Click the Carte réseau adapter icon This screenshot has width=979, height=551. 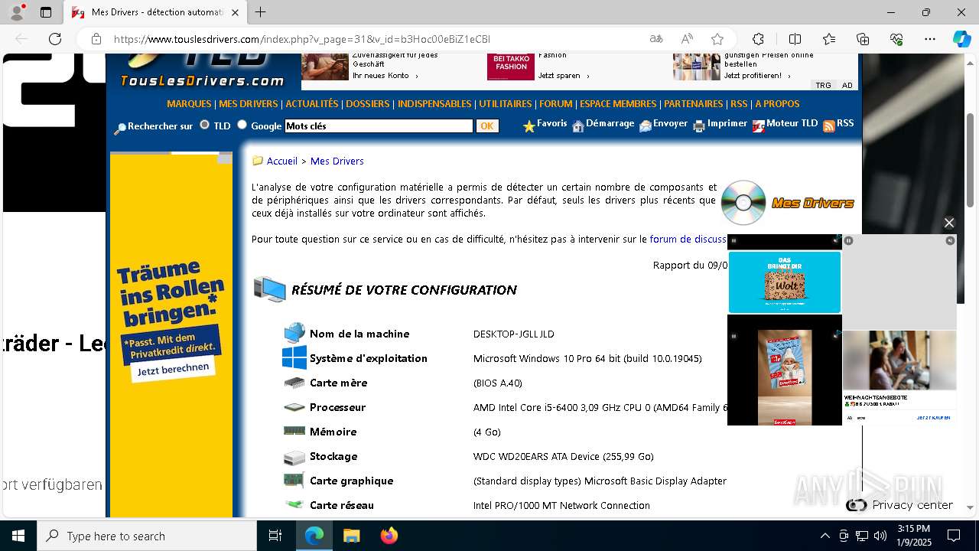click(294, 504)
